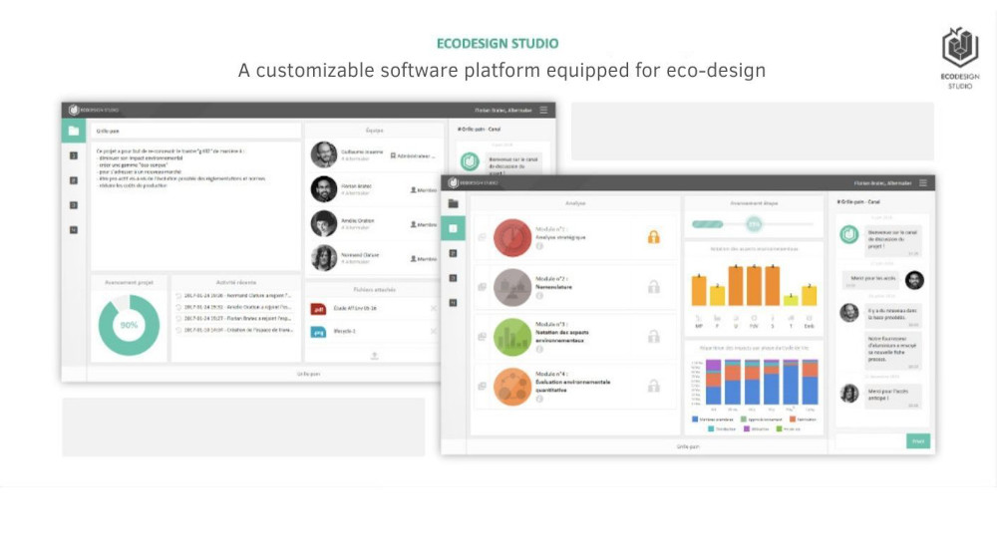Image resolution: width=997 pixels, height=560 pixels.
Task: Toggle the grey lock on Nomenclature module
Action: tap(654, 287)
